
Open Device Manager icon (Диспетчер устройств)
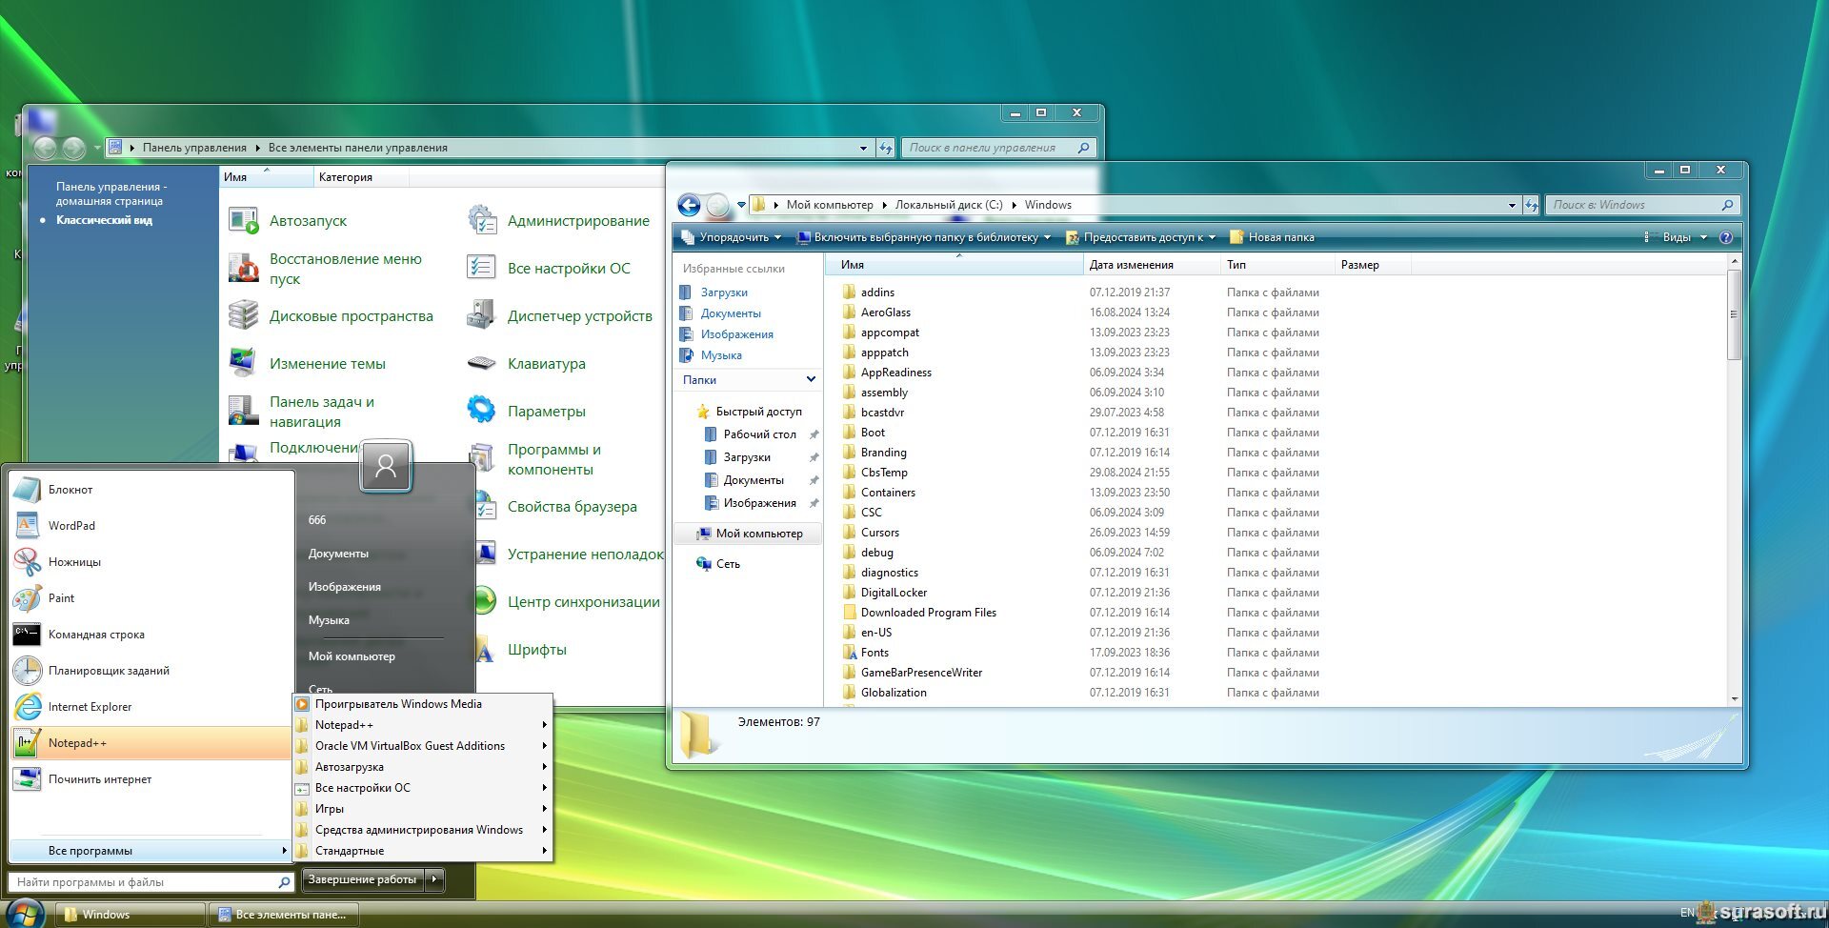click(481, 316)
